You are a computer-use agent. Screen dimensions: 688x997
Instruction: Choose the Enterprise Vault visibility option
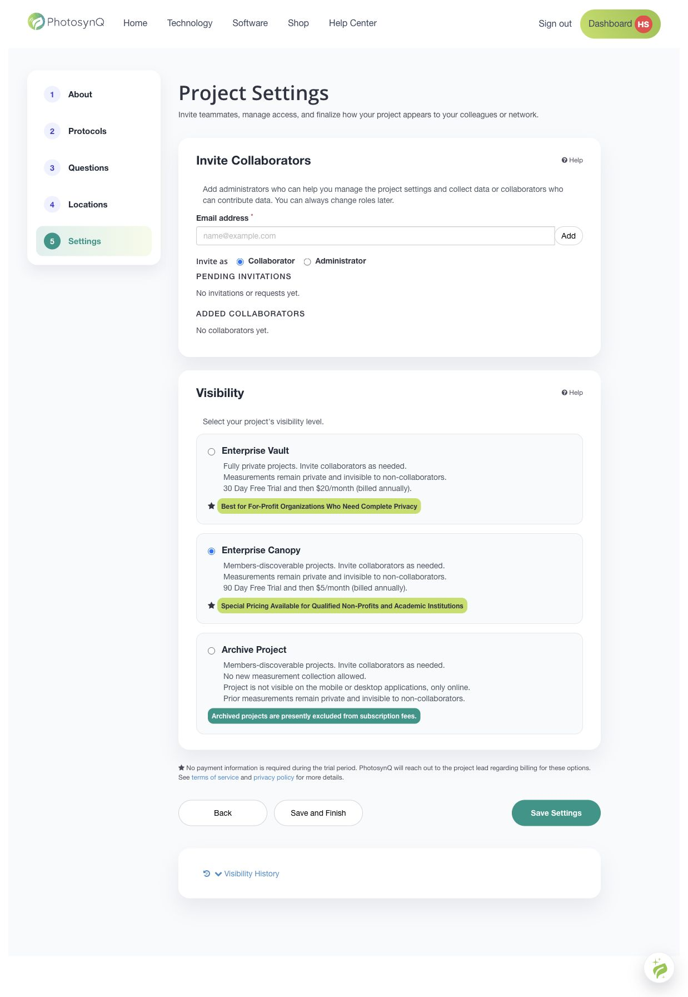[x=211, y=452]
